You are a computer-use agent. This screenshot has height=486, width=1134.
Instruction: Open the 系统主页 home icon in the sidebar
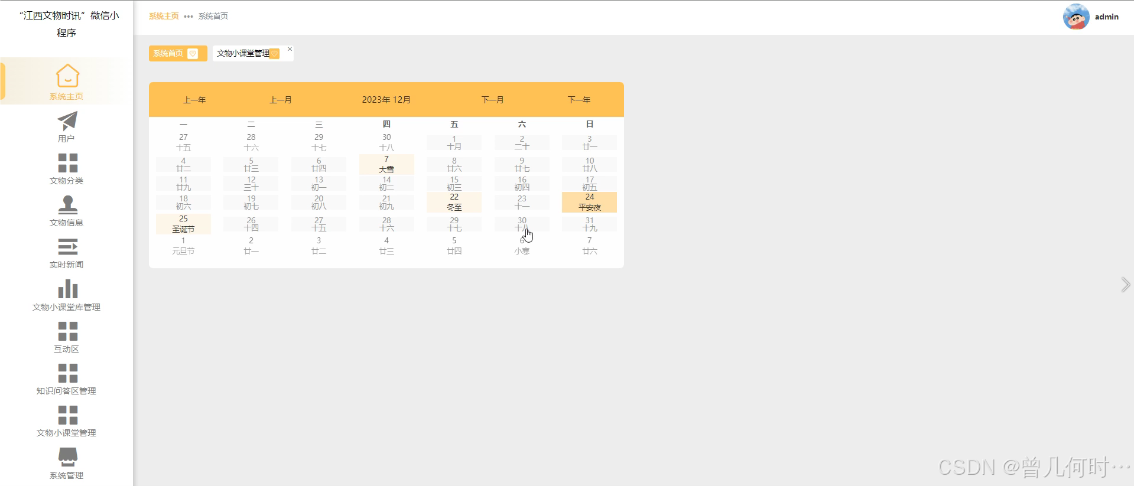coord(67,76)
